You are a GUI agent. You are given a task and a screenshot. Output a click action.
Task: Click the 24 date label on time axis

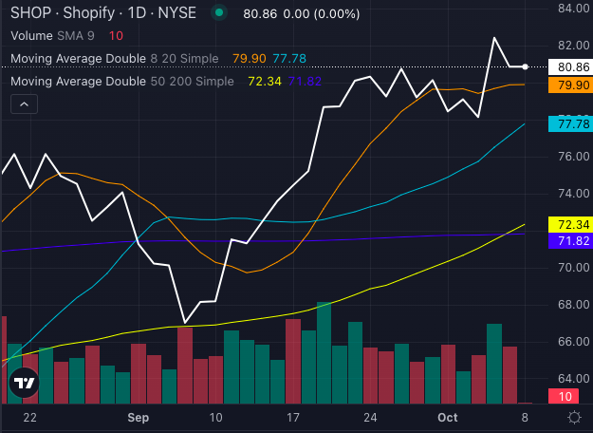(x=370, y=418)
